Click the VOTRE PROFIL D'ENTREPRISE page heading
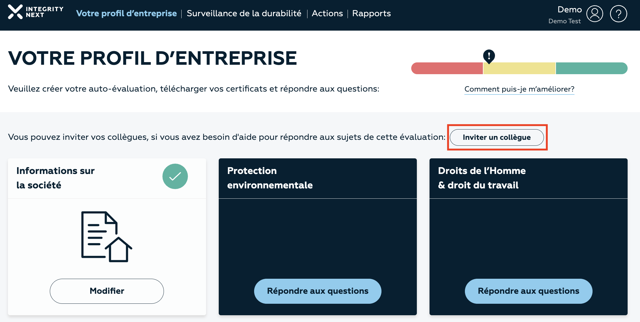 pos(152,58)
